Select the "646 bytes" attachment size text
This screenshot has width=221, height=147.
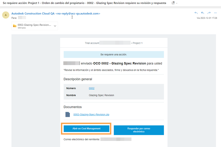pos(22,28)
